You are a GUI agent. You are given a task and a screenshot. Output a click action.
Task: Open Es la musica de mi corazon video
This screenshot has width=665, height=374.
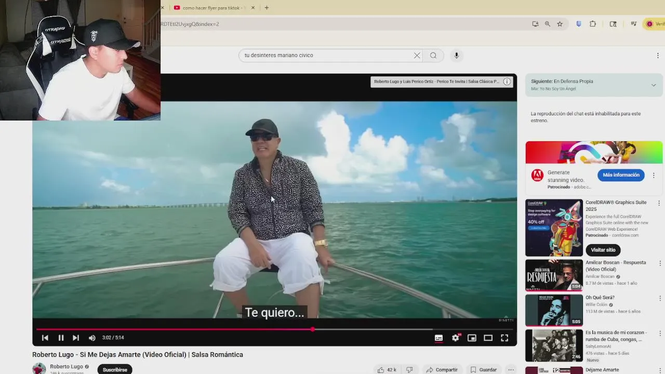click(554, 345)
